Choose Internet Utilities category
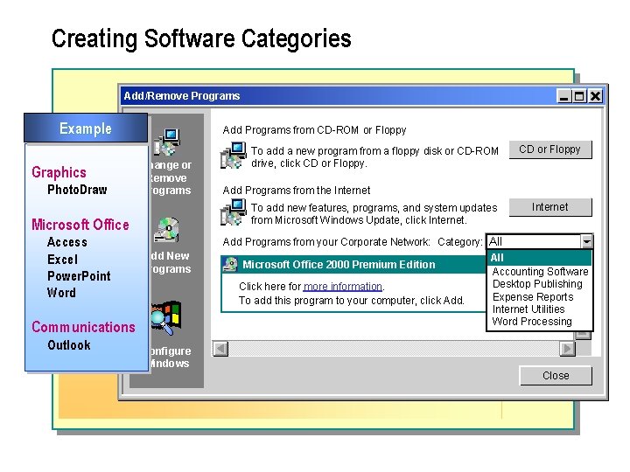 [x=528, y=309]
